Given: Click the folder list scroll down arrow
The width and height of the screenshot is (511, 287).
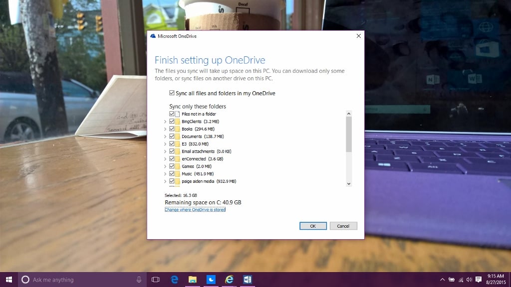Looking at the screenshot, I should coord(349,183).
